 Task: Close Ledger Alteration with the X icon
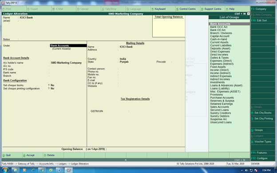(249, 14)
